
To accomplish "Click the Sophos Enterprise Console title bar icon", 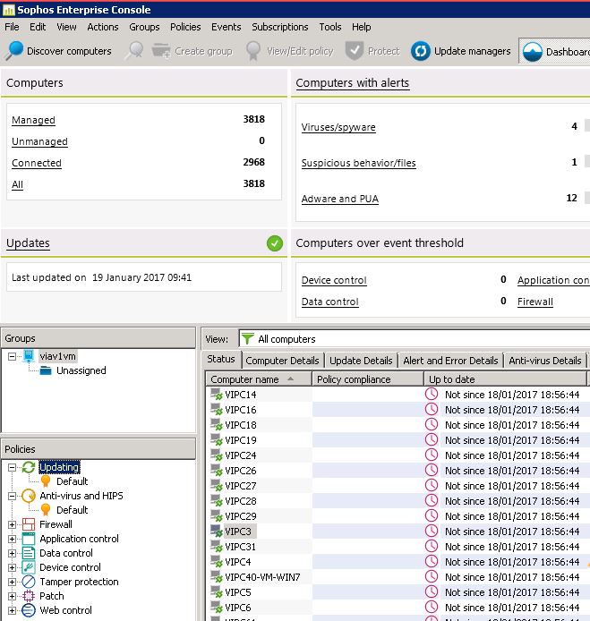I will [8, 10].
